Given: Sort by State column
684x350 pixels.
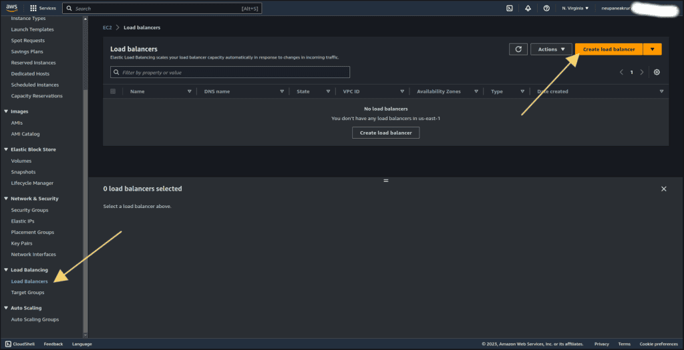Looking at the screenshot, I should [328, 91].
